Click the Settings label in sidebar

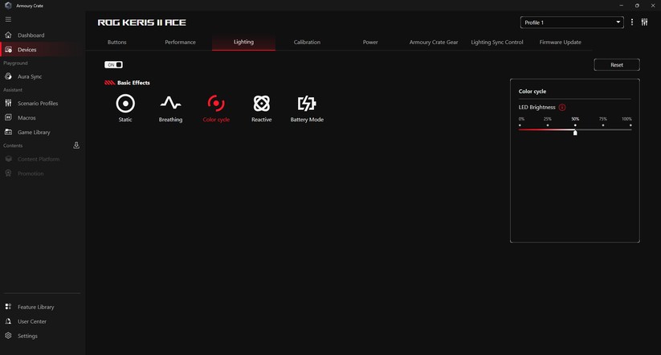[27, 336]
